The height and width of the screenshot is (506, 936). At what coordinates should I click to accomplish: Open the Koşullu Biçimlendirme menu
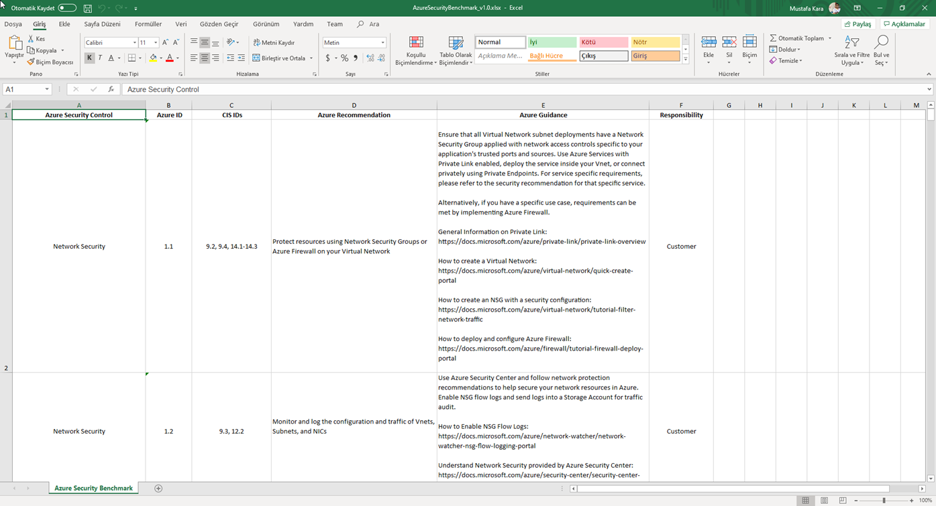click(x=416, y=51)
